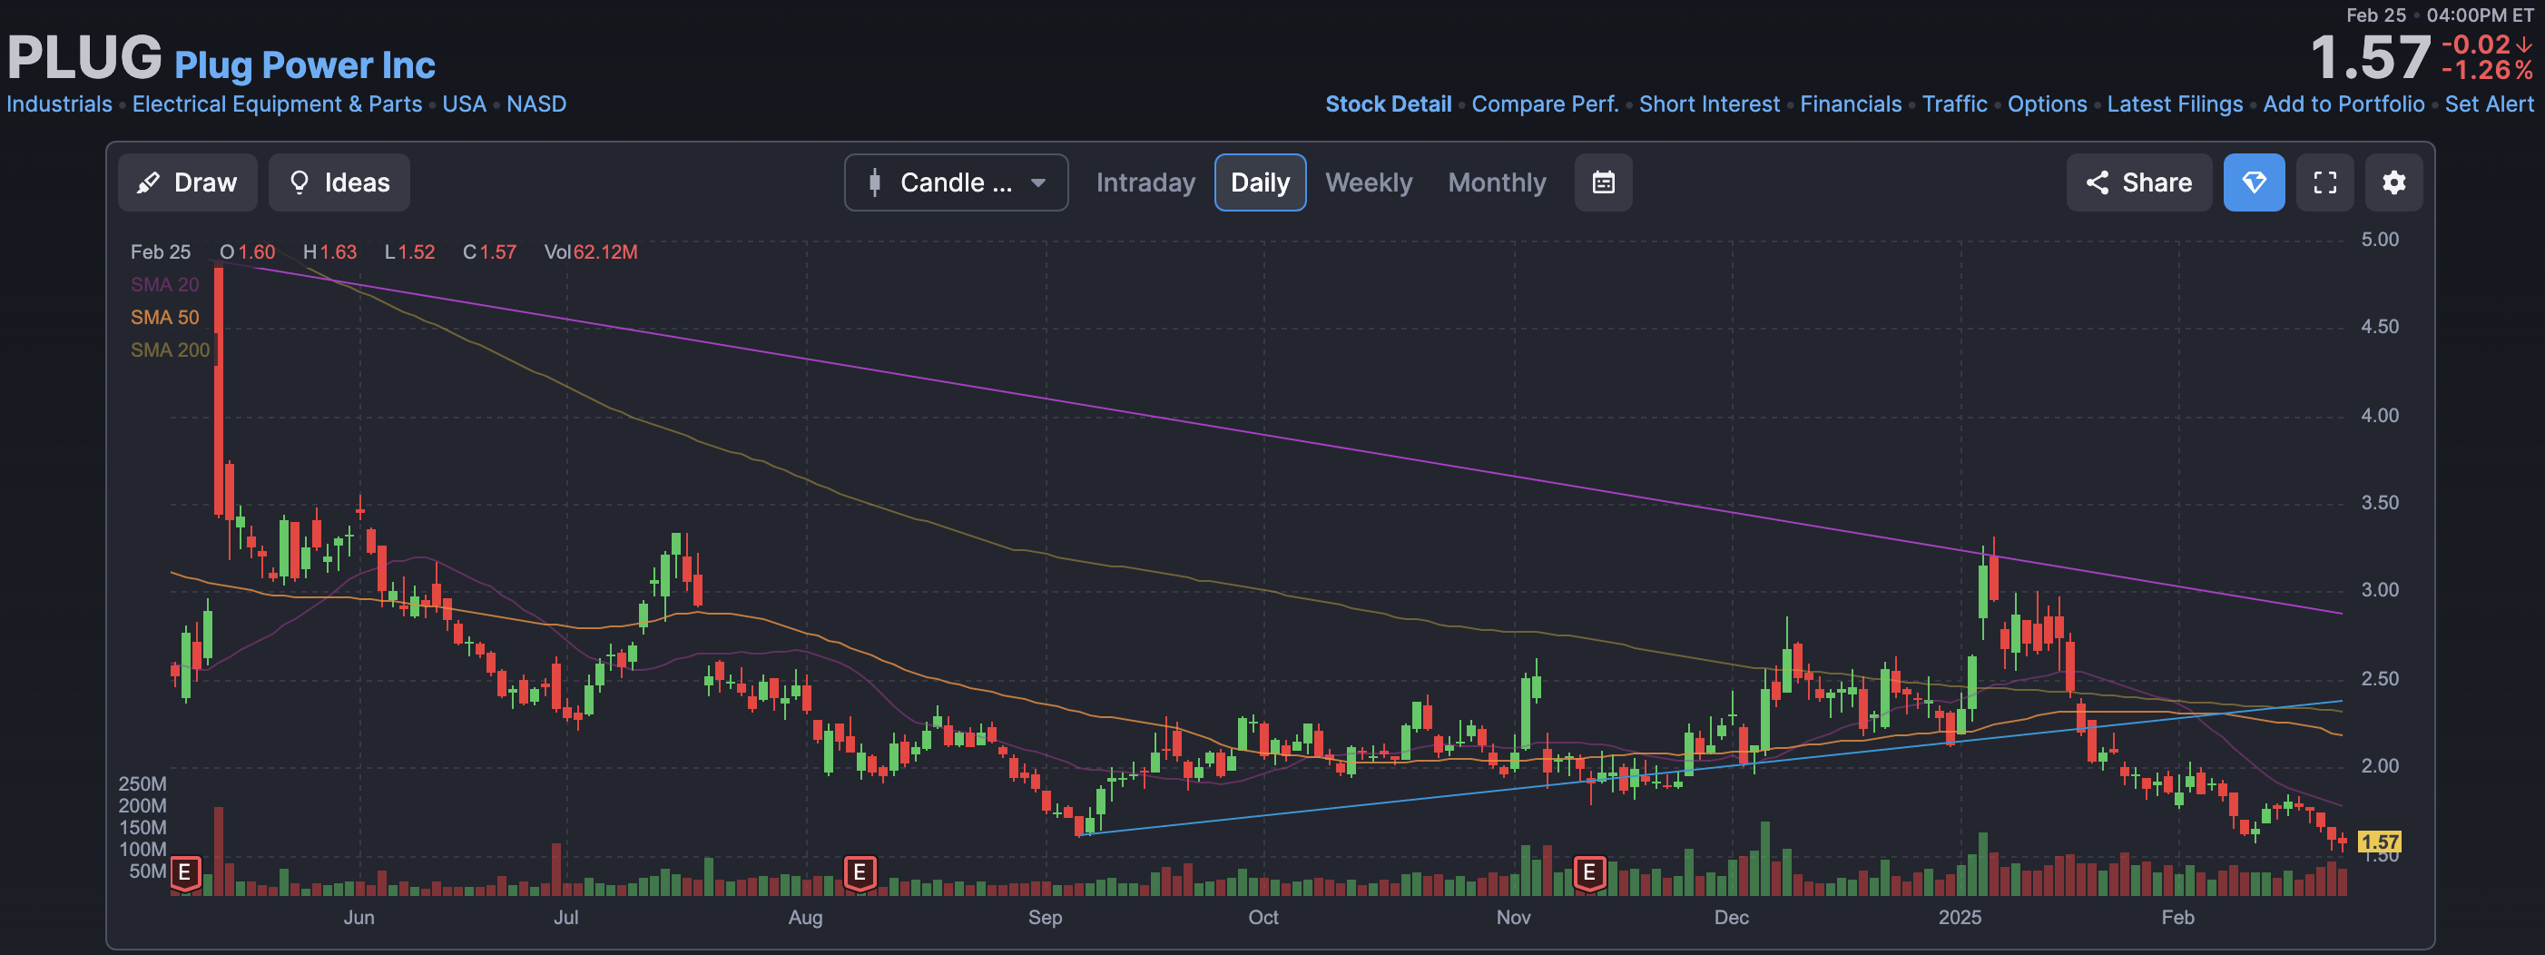The height and width of the screenshot is (955, 2545).
Task: Open chart settings gear
Action: pos(2393,182)
